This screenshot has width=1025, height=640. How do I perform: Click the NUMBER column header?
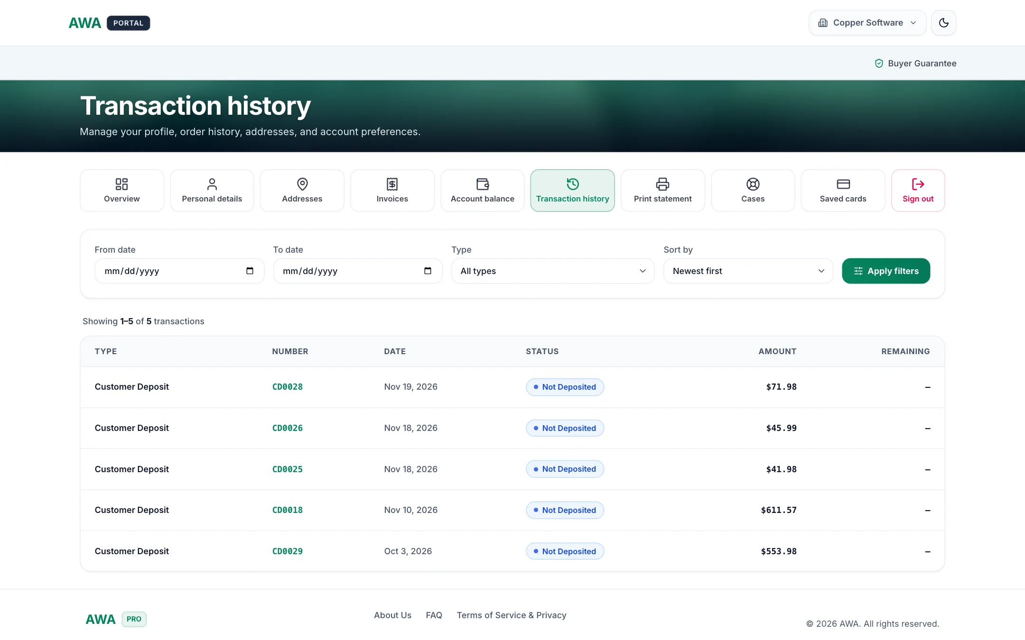point(290,351)
